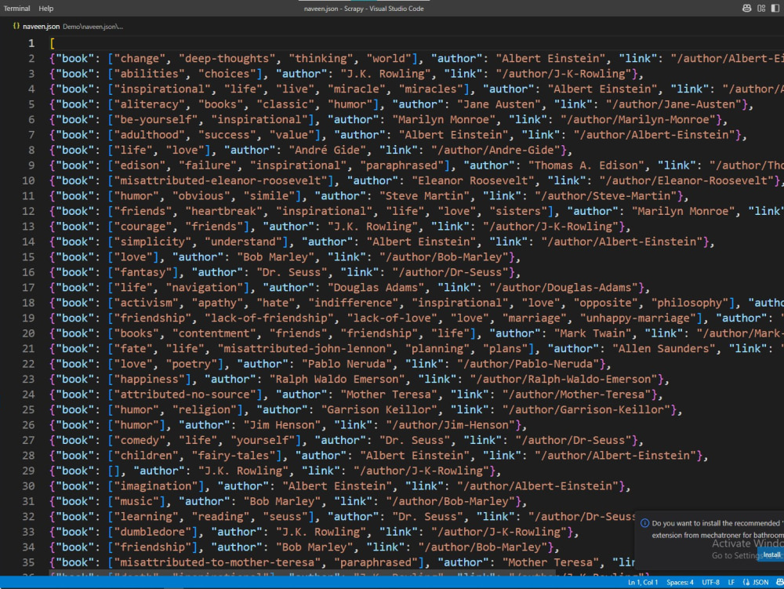
Task: Click "misattributed-to-mother-teresa" on line 35
Action: (x=217, y=562)
